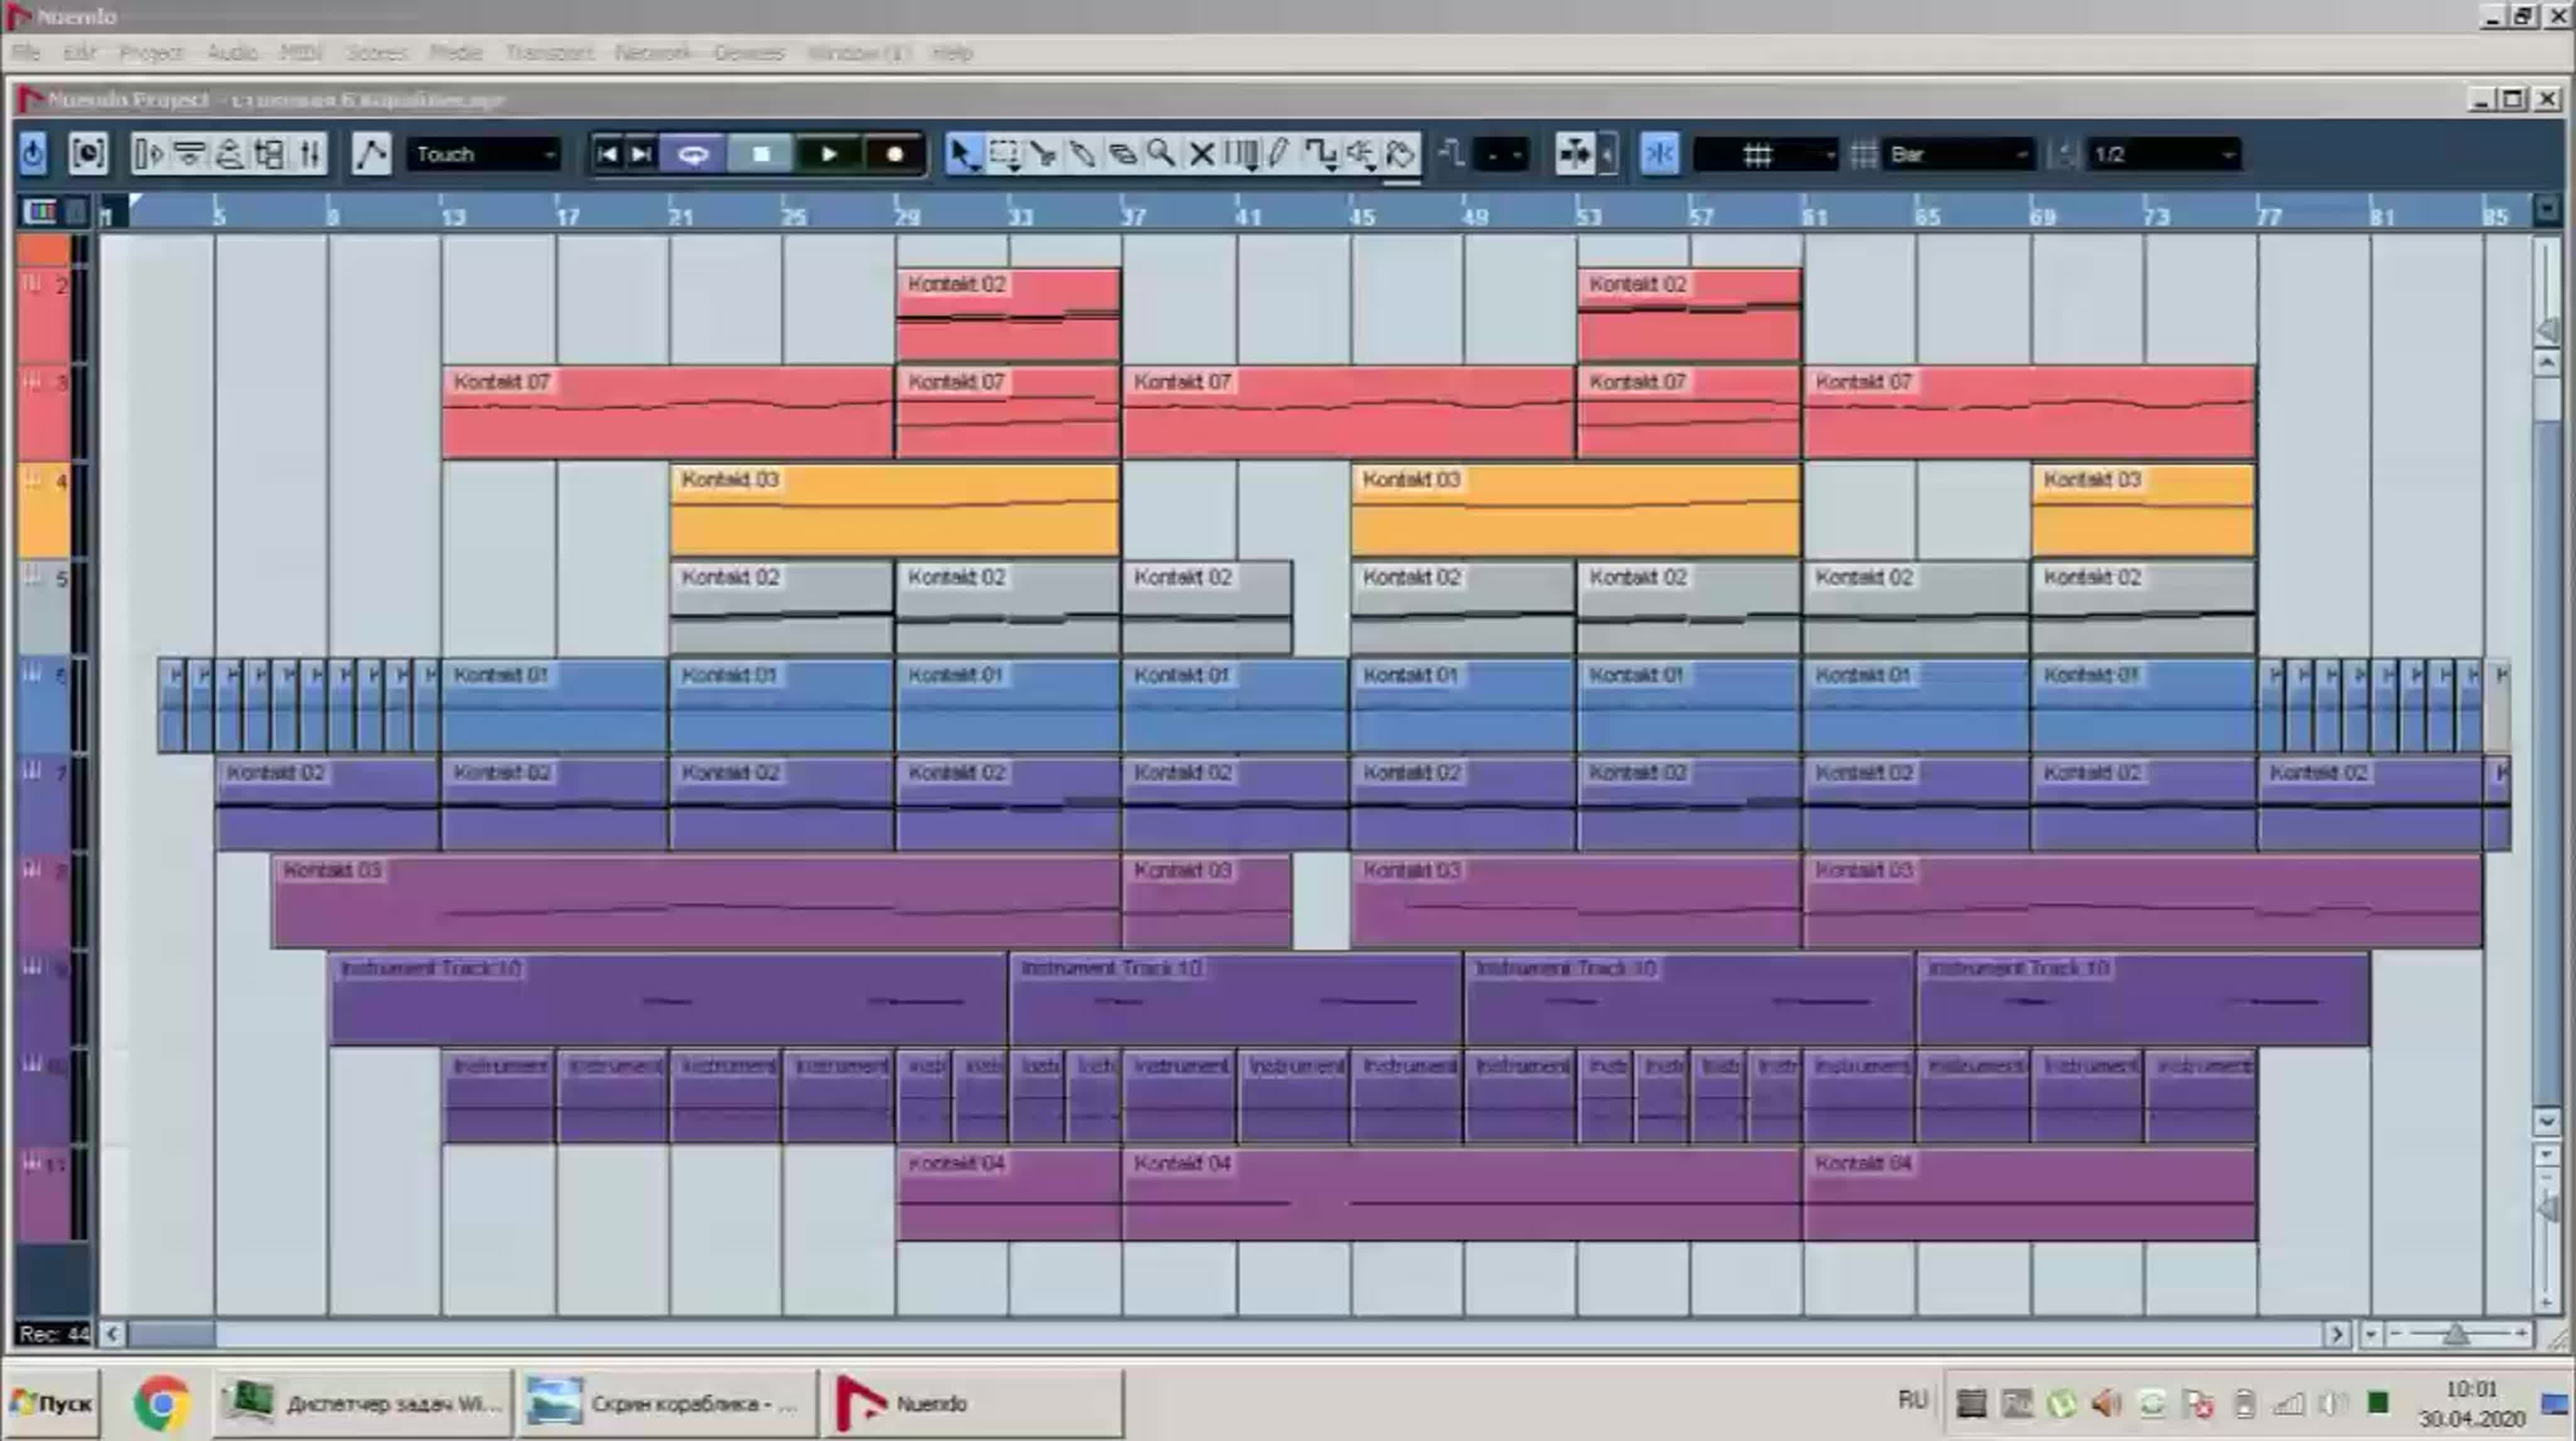Pick the Draw pencil tool
This screenshot has height=1441, width=2576.
1279,154
